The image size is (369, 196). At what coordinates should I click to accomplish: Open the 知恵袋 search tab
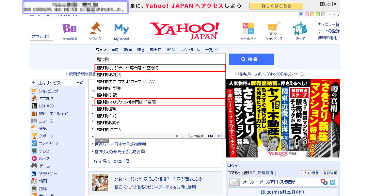[x=155, y=50]
